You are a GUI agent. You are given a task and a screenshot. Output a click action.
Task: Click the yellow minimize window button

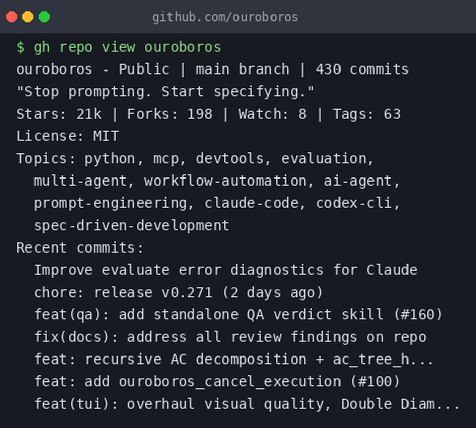(x=28, y=17)
